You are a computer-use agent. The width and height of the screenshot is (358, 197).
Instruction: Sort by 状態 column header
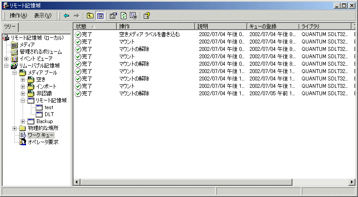[95, 27]
